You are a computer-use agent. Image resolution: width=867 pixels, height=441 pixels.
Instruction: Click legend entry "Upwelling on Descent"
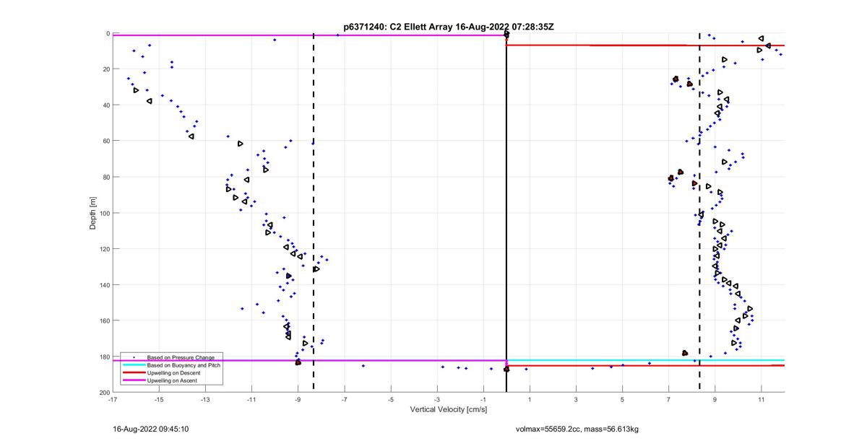pos(174,372)
